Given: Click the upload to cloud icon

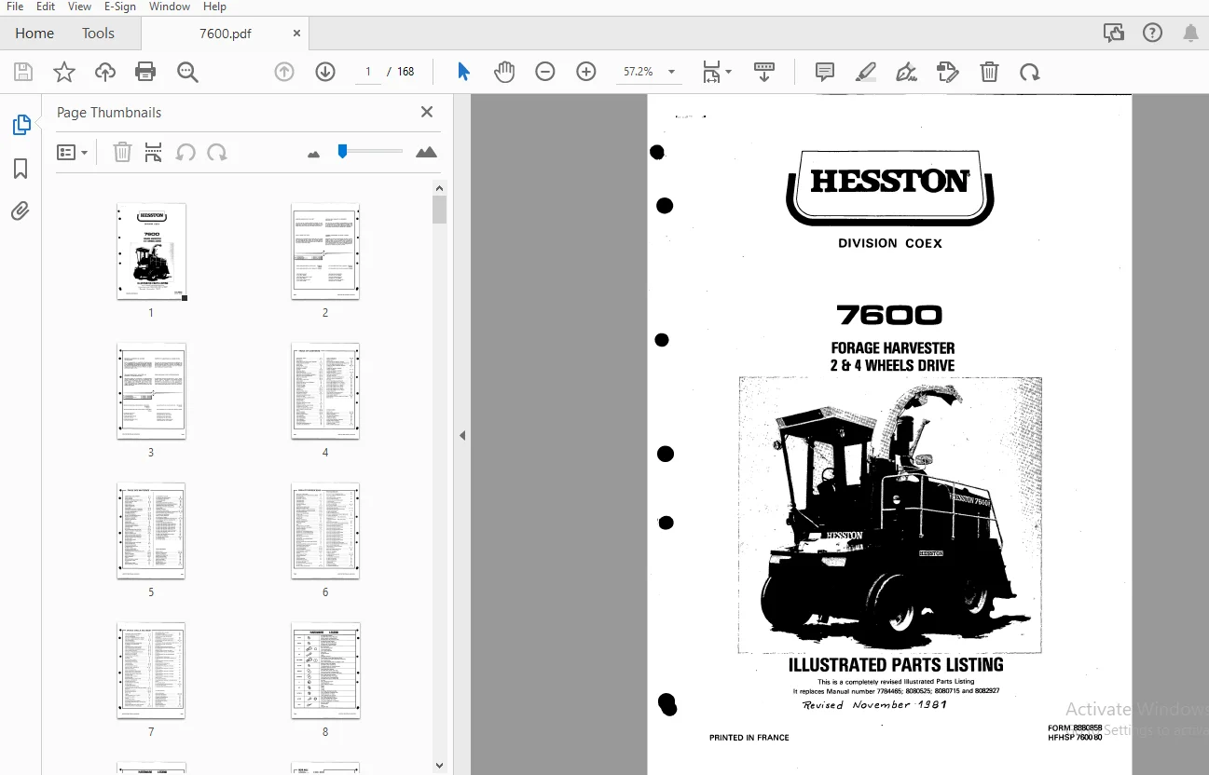Looking at the screenshot, I should pos(105,72).
